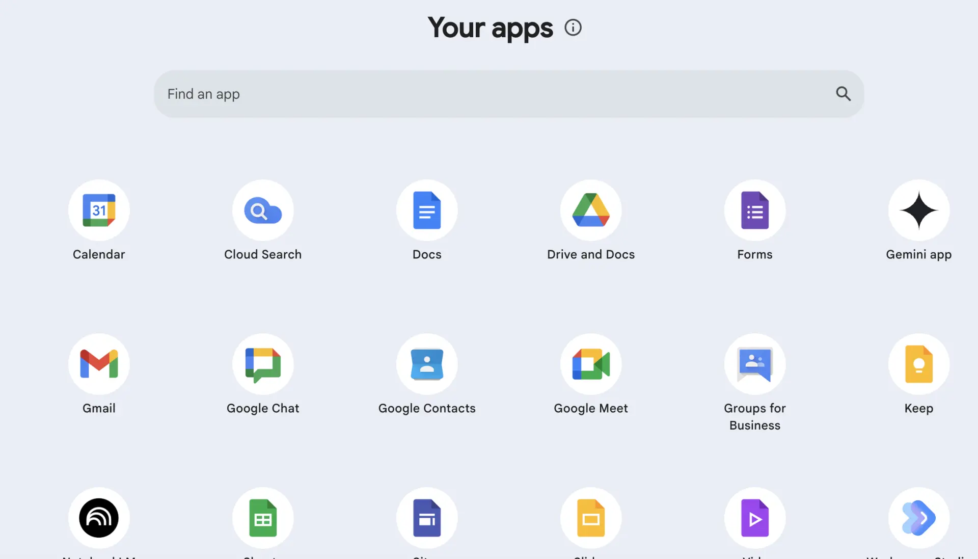Launch the Sites app icon
This screenshot has height=559, width=978.
427,518
